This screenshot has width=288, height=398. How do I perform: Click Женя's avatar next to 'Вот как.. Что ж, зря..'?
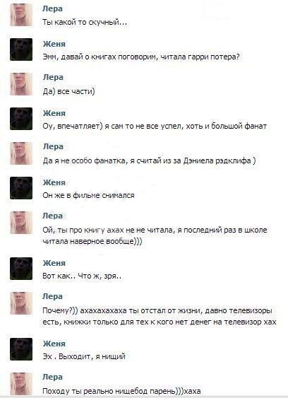coord(21,269)
